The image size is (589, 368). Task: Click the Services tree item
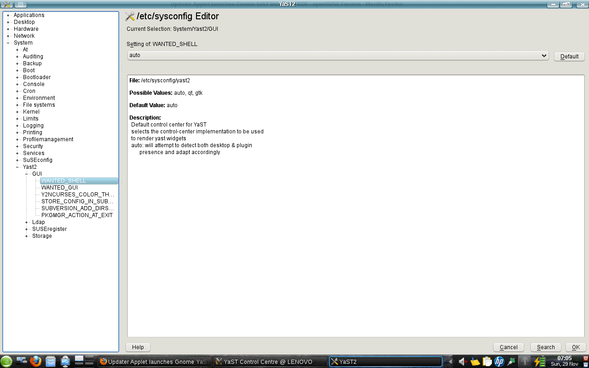34,153
